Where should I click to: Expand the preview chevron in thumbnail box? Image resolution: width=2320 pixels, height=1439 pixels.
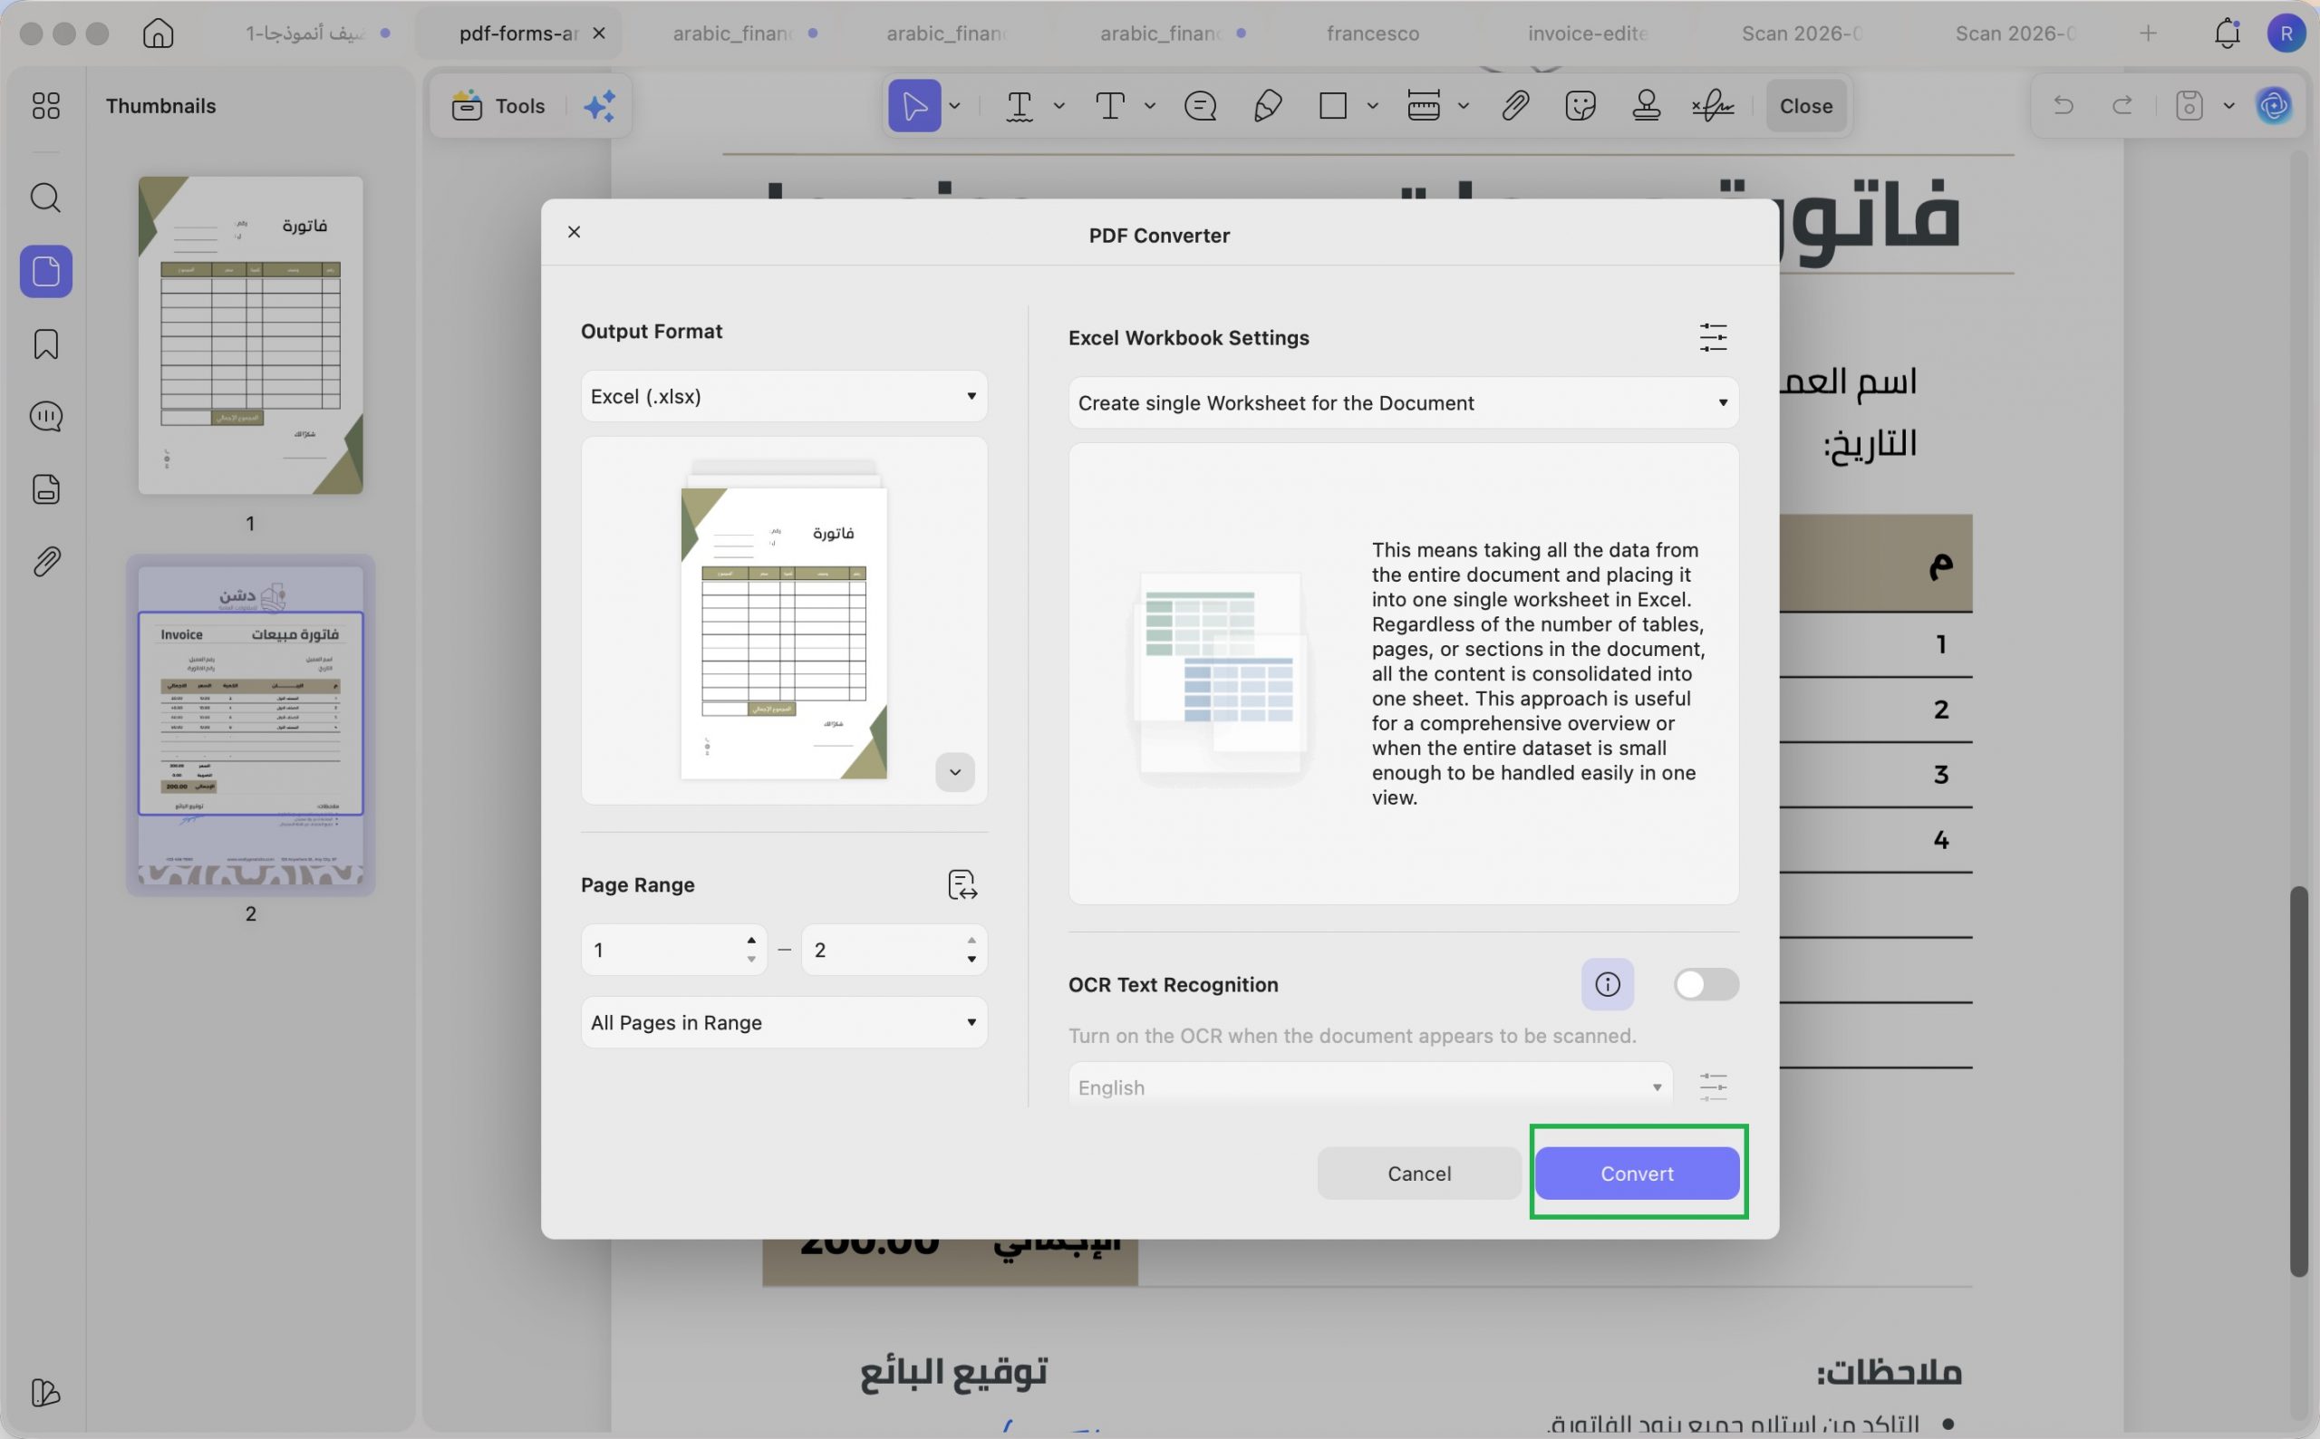click(954, 772)
